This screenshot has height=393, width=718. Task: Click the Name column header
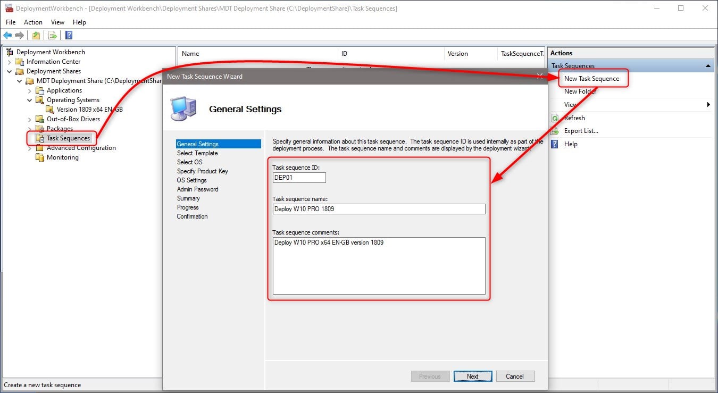258,54
